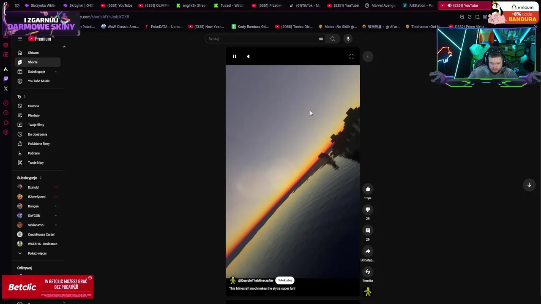Open Historia in the sidebar
Viewport: 541px width, 304px height.
point(37,106)
